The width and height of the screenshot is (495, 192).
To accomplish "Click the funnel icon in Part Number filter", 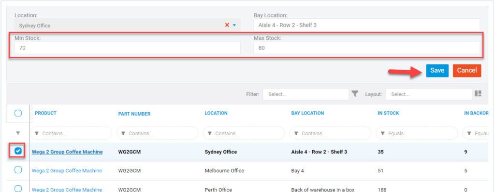I will tap(123, 133).
